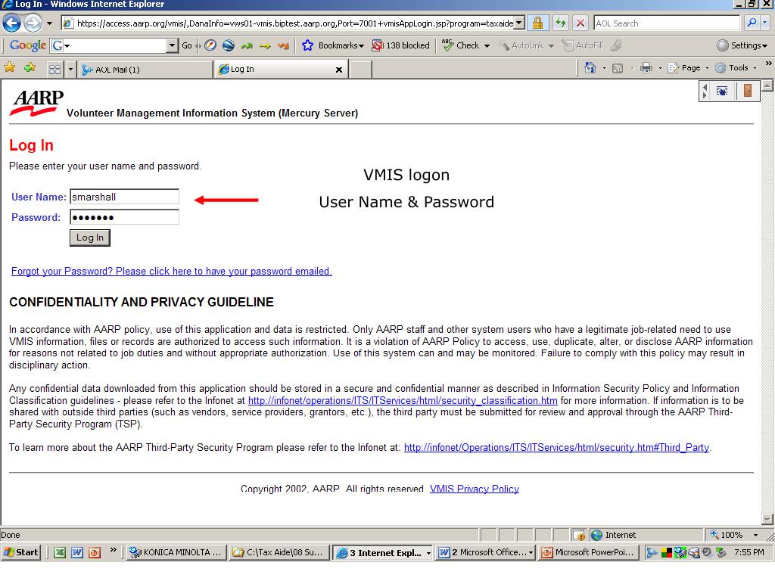Screen dimensions: 775x581
Task: Click the AutoFill button
Action: 583,45
